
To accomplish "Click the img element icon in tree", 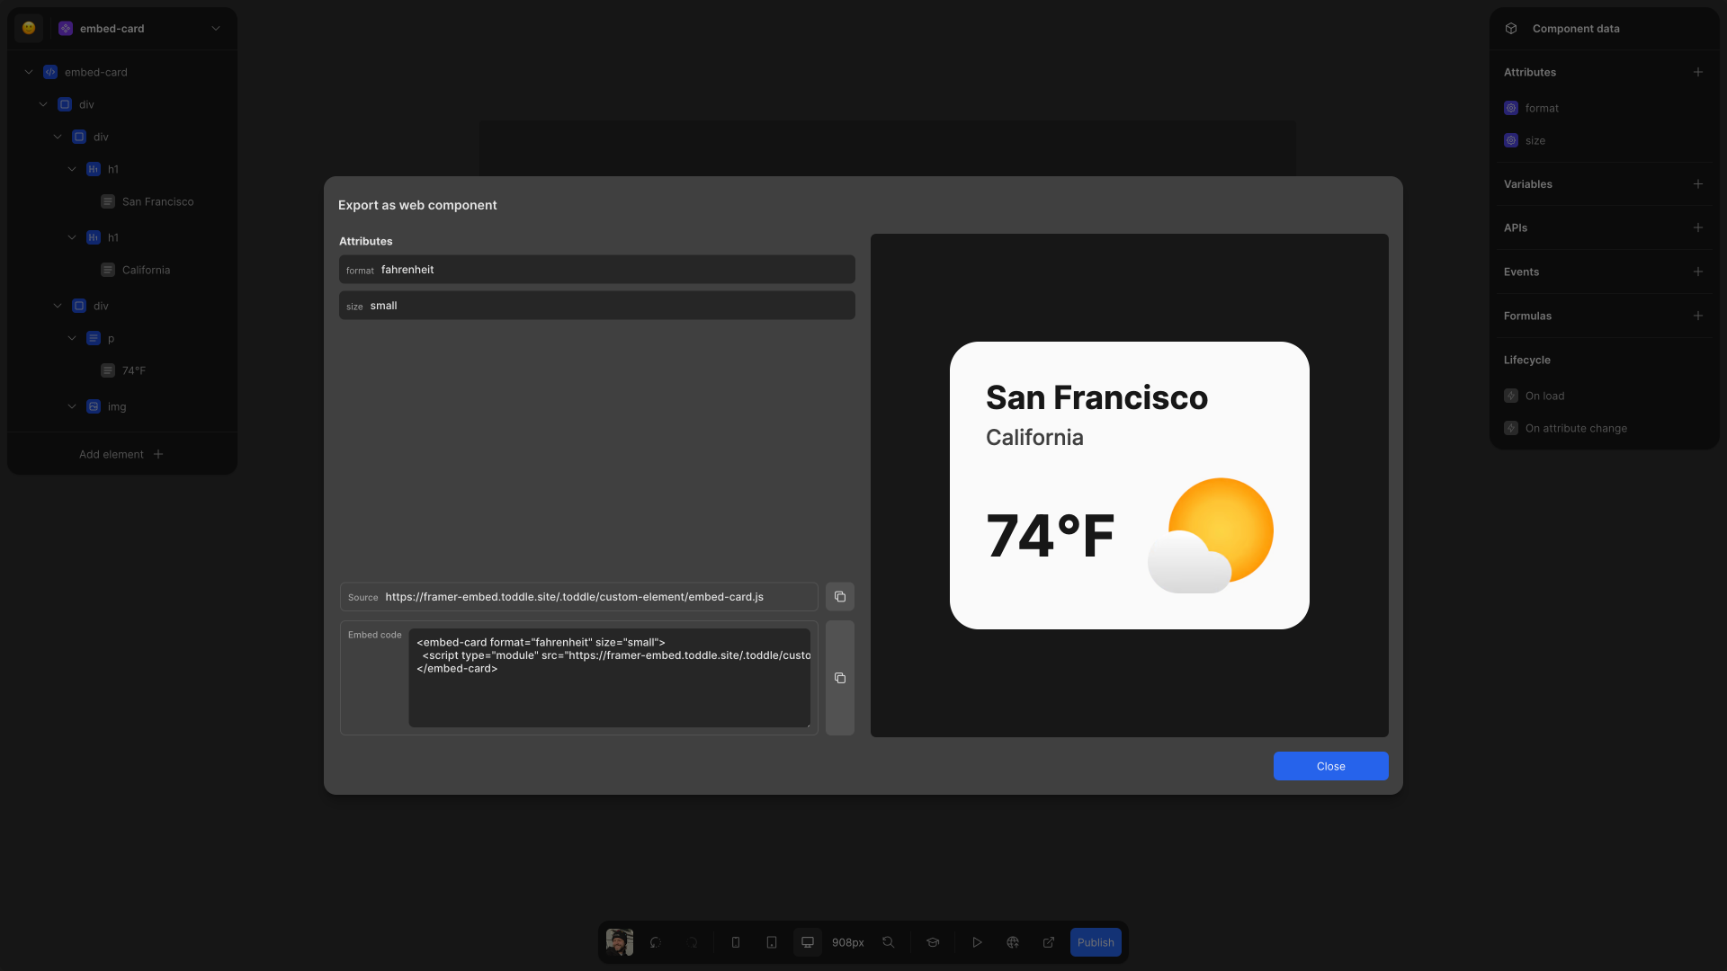I will tap(94, 406).
